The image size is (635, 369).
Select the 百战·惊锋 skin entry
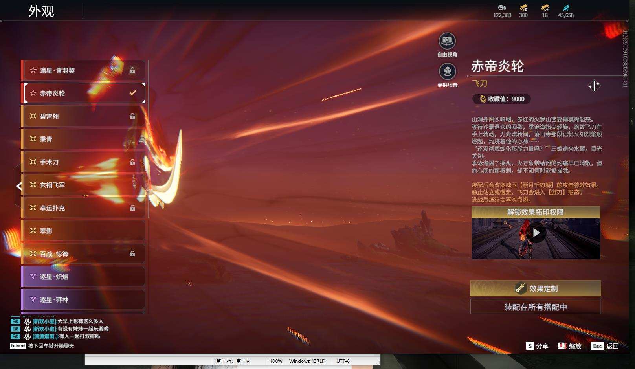point(83,253)
